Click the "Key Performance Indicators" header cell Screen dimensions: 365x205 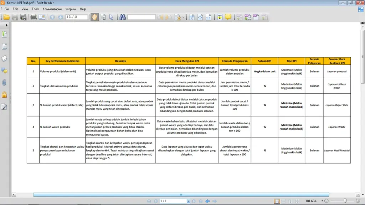62,61
